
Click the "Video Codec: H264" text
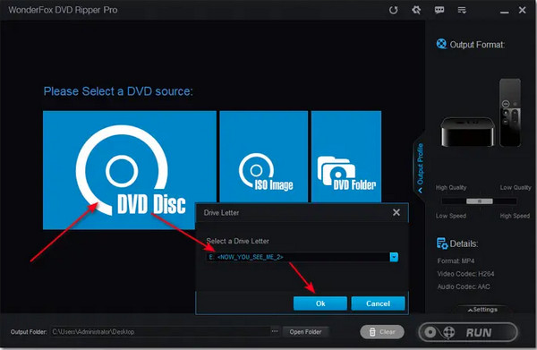[x=465, y=274]
